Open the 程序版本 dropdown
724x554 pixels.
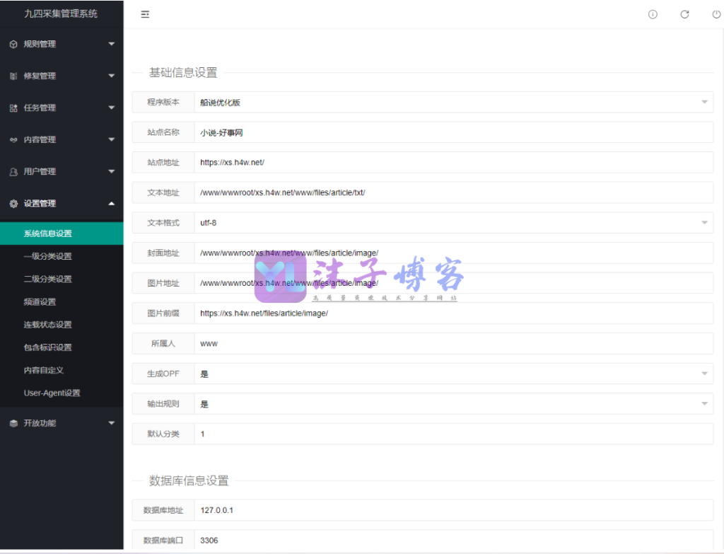pyautogui.click(x=453, y=102)
